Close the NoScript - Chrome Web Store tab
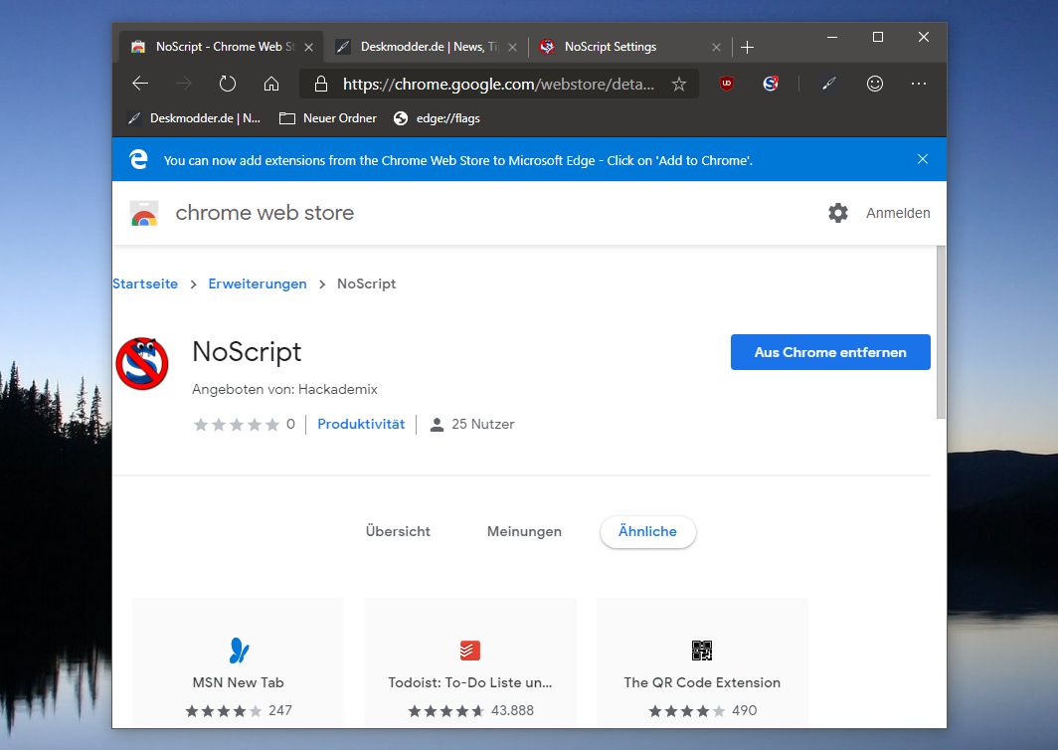Screen dimensions: 1058x750 click(x=308, y=48)
